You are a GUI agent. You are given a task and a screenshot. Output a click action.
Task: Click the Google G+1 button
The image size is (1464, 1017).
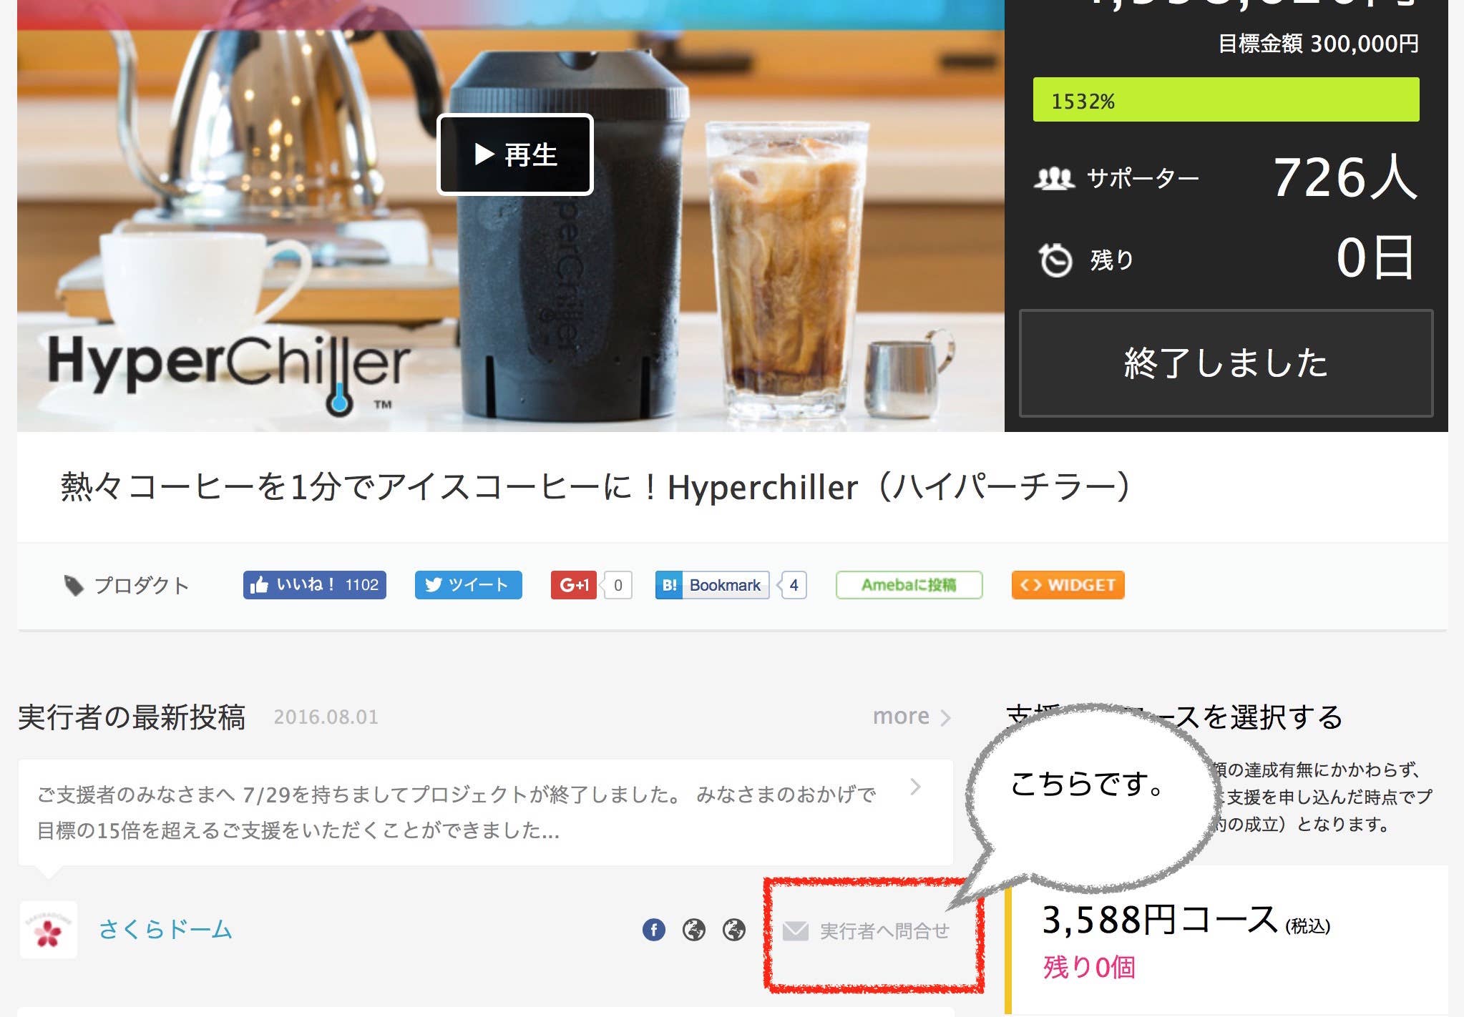(574, 585)
